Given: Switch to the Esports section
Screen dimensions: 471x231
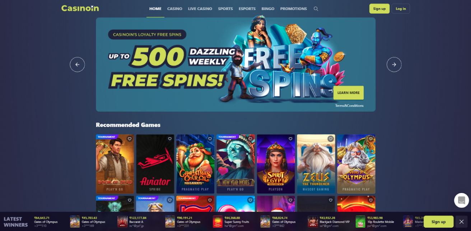Looking at the screenshot, I should (x=247, y=9).
